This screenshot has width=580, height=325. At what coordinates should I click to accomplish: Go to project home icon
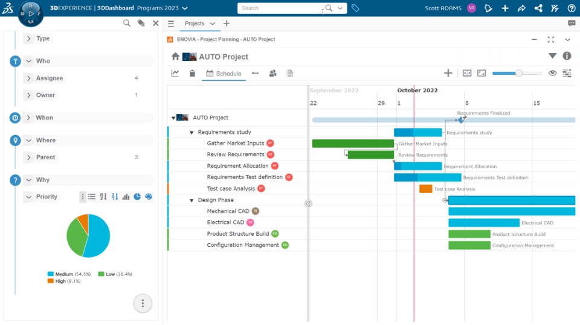click(175, 56)
